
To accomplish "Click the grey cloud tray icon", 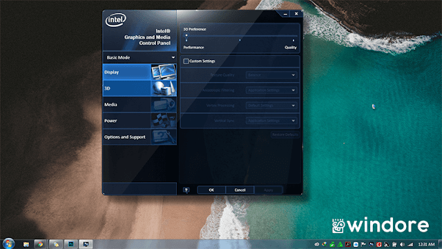I will point(317,244).
